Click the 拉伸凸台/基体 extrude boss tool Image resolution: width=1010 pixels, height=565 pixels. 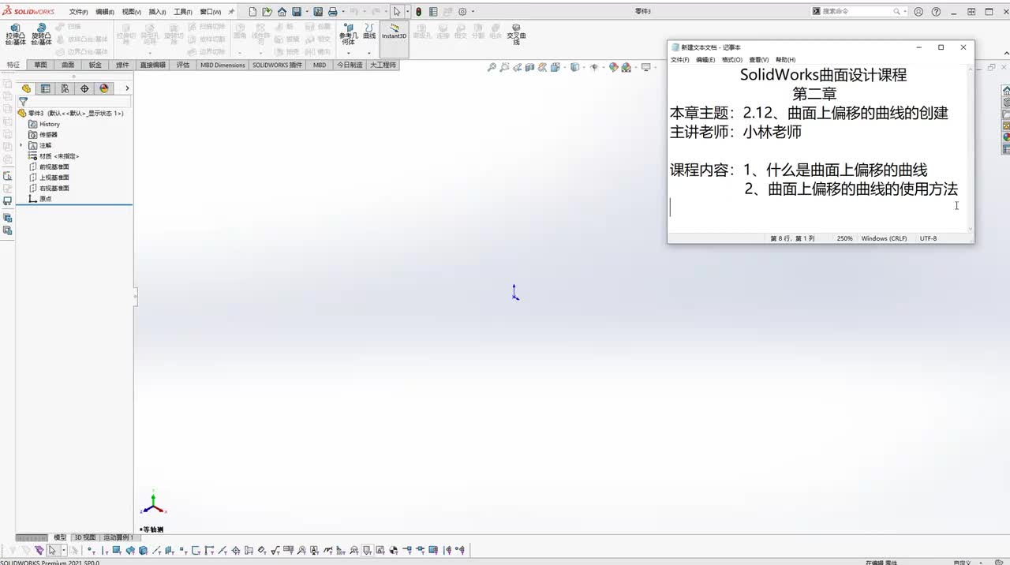coord(15,35)
